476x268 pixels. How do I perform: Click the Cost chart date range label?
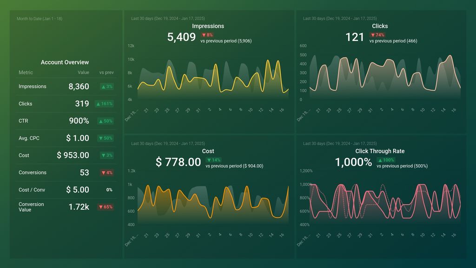(168, 143)
